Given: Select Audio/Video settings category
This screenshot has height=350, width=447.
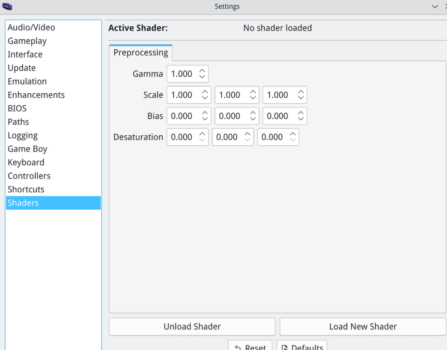Looking at the screenshot, I should (53, 27).
